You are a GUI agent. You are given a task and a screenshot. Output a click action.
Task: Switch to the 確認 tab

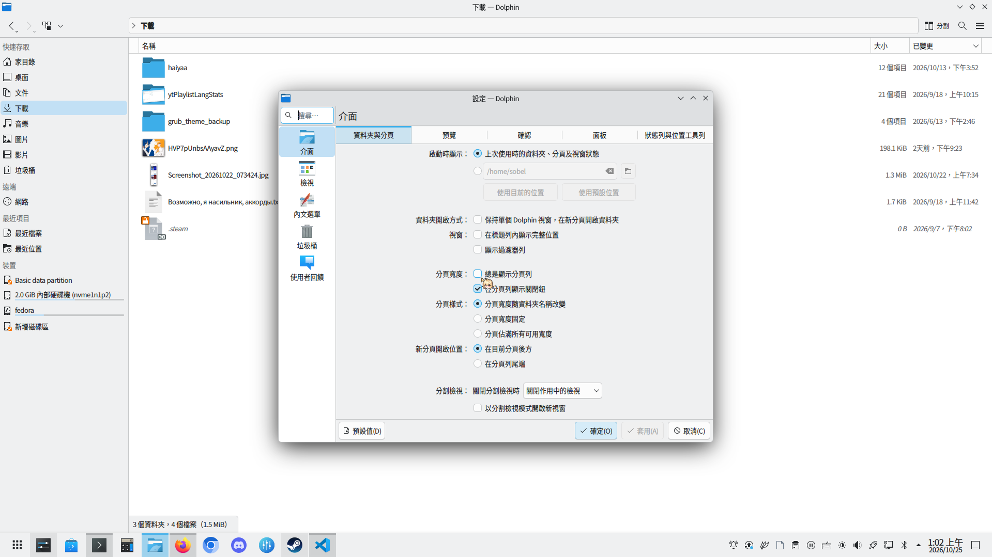(x=525, y=135)
